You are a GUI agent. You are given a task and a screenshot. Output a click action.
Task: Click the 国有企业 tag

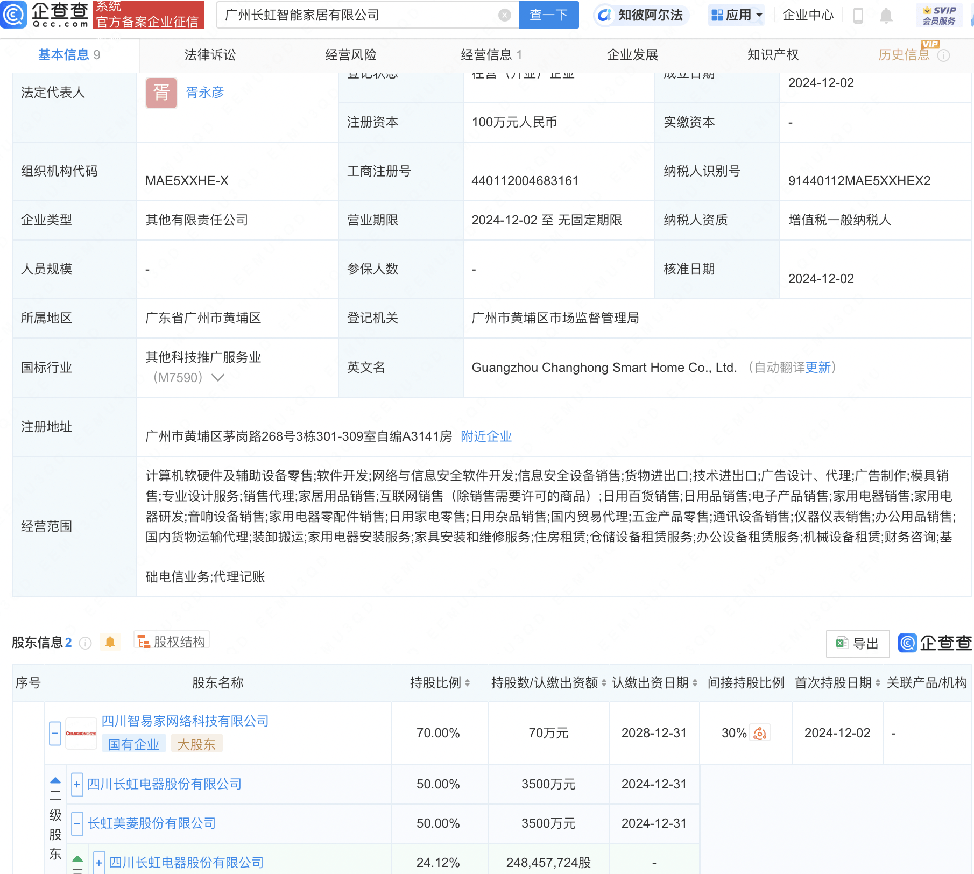(133, 744)
